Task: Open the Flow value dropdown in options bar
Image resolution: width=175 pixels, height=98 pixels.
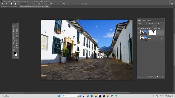Action: click(x=48, y=4)
